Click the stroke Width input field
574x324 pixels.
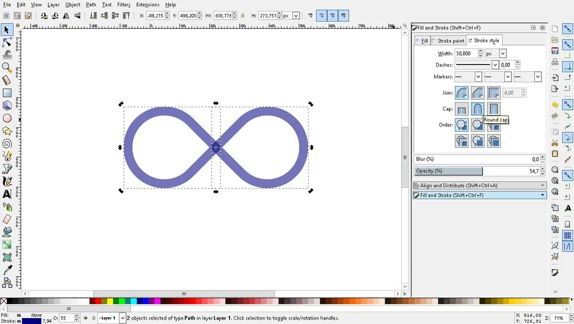point(466,53)
